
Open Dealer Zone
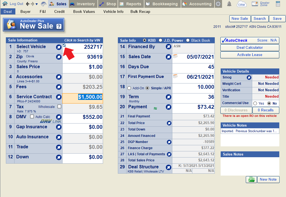(261, 4)
